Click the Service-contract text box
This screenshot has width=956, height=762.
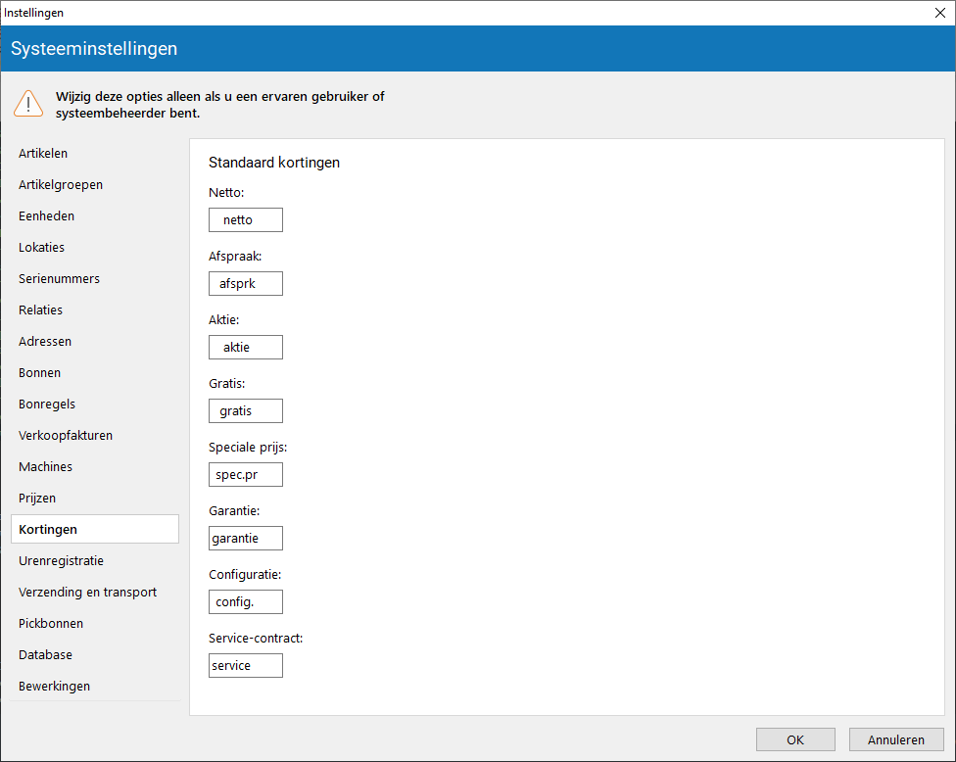pos(246,666)
